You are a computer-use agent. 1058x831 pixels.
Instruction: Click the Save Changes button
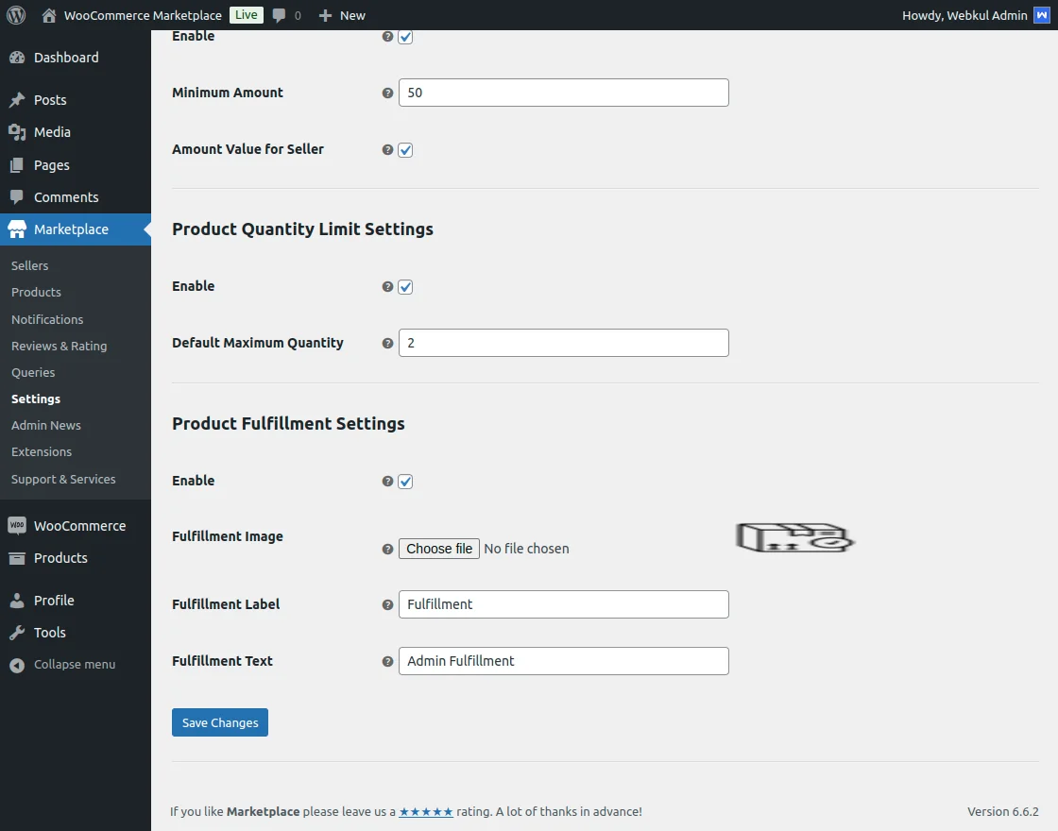[x=219, y=721]
